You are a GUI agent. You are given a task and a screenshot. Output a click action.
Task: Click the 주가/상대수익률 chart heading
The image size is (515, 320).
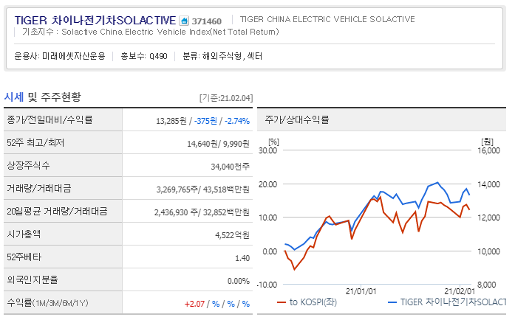coord(297,119)
